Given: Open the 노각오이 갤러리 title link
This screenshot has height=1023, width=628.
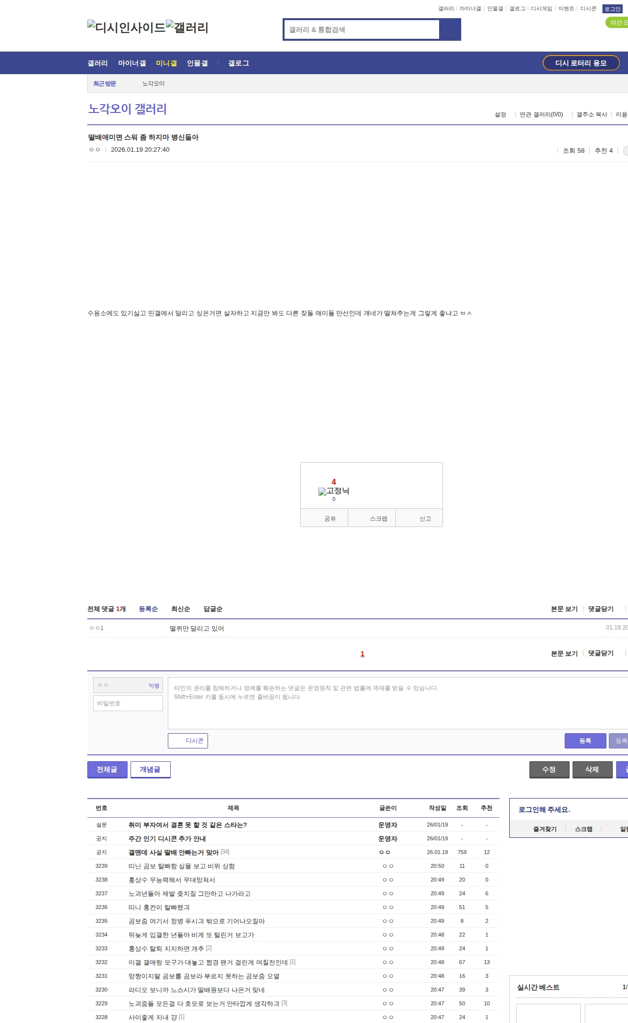Looking at the screenshot, I should click(128, 109).
